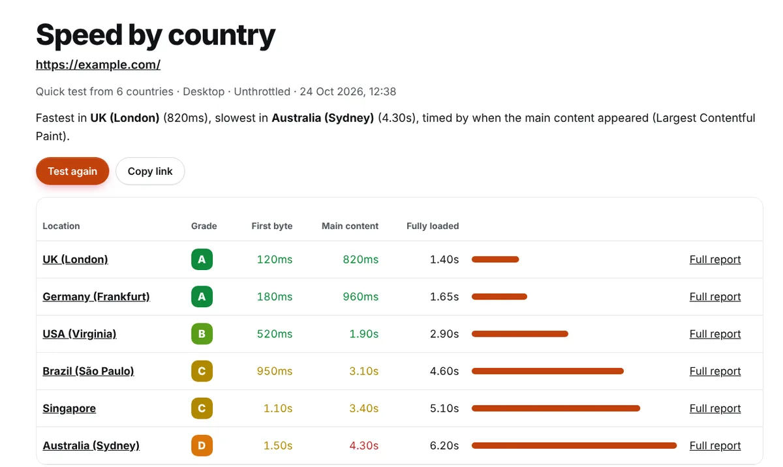Click the load-time bar for USA (Virginia)
The image size is (783, 467).
(x=520, y=334)
